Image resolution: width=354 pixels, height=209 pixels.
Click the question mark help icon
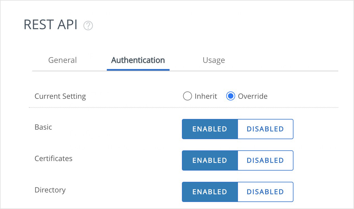[x=88, y=26]
